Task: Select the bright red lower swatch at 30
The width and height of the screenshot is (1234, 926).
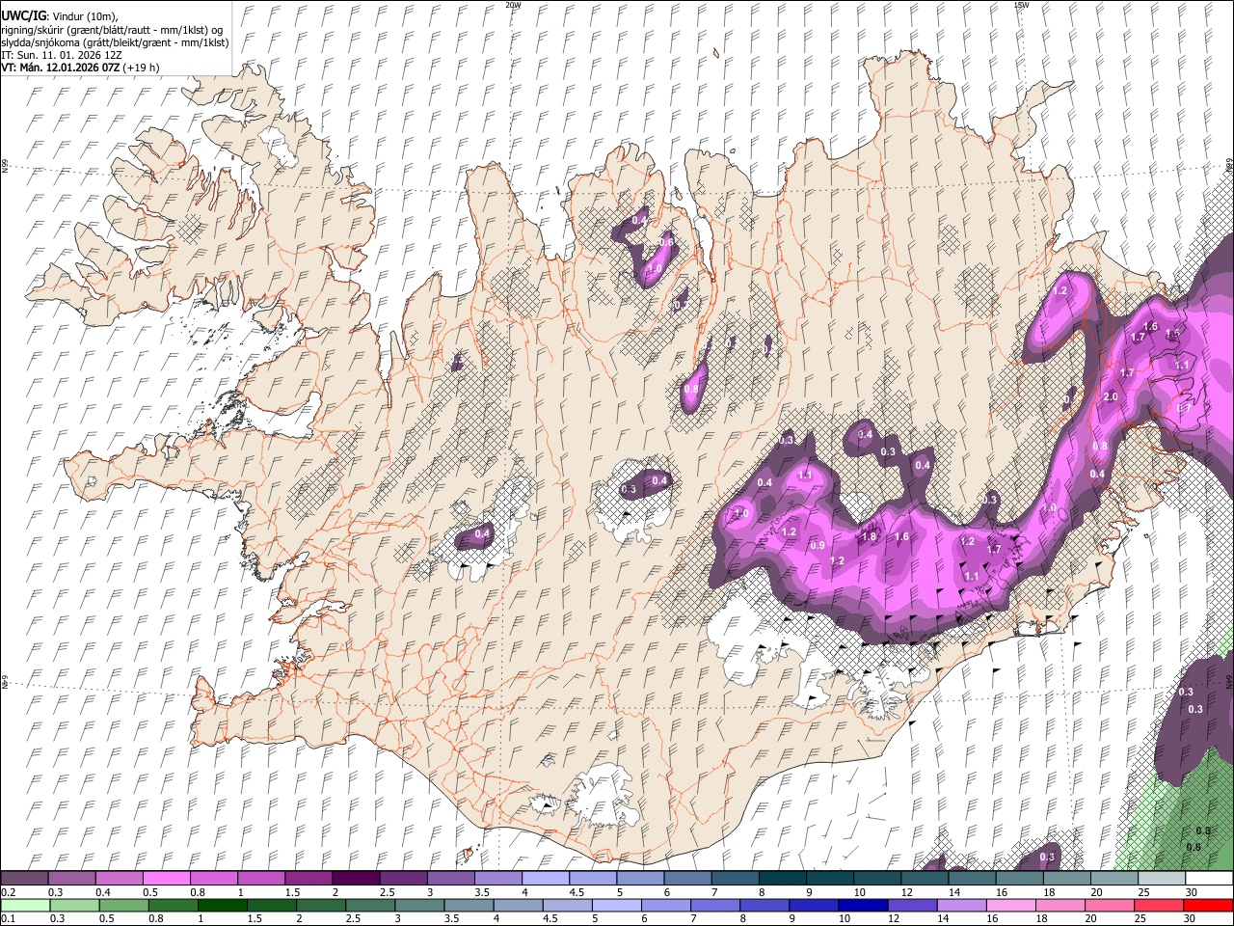Action: [x=1208, y=905]
